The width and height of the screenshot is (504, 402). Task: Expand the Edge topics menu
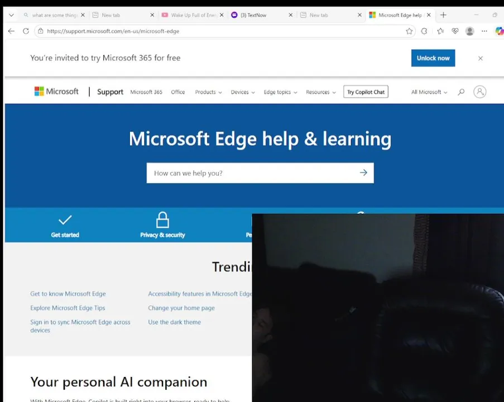280,92
